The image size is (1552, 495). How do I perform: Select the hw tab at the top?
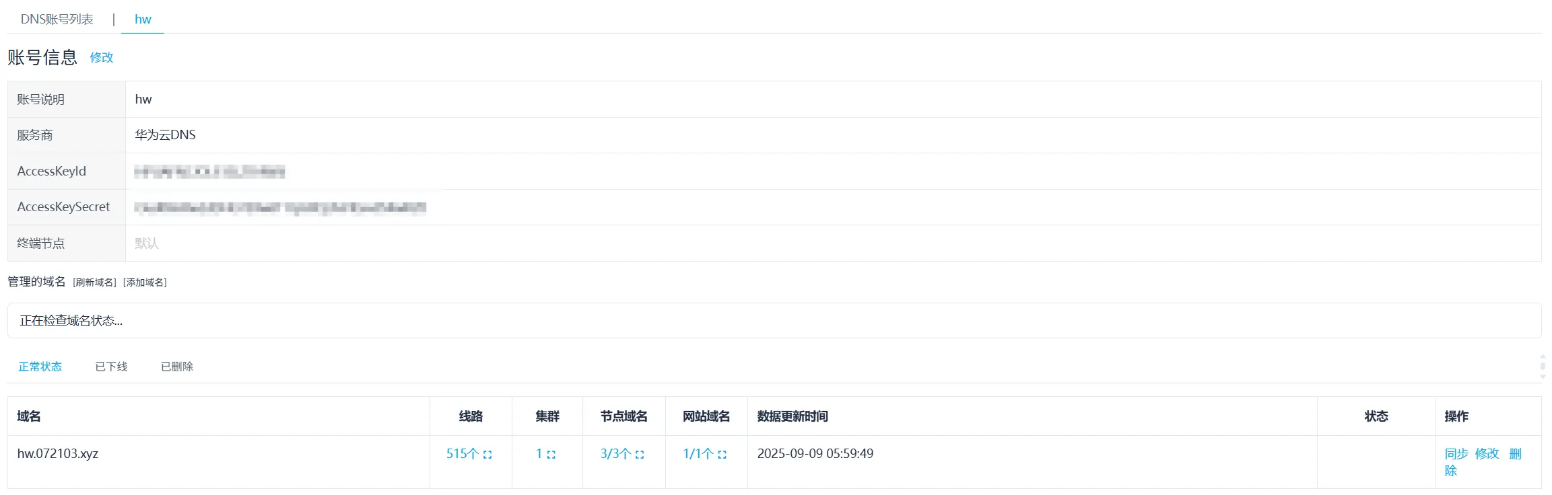pyautogui.click(x=143, y=20)
